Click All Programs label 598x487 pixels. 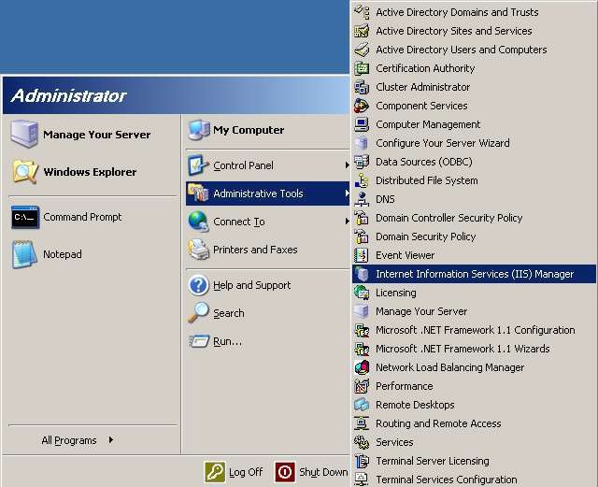point(69,440)
